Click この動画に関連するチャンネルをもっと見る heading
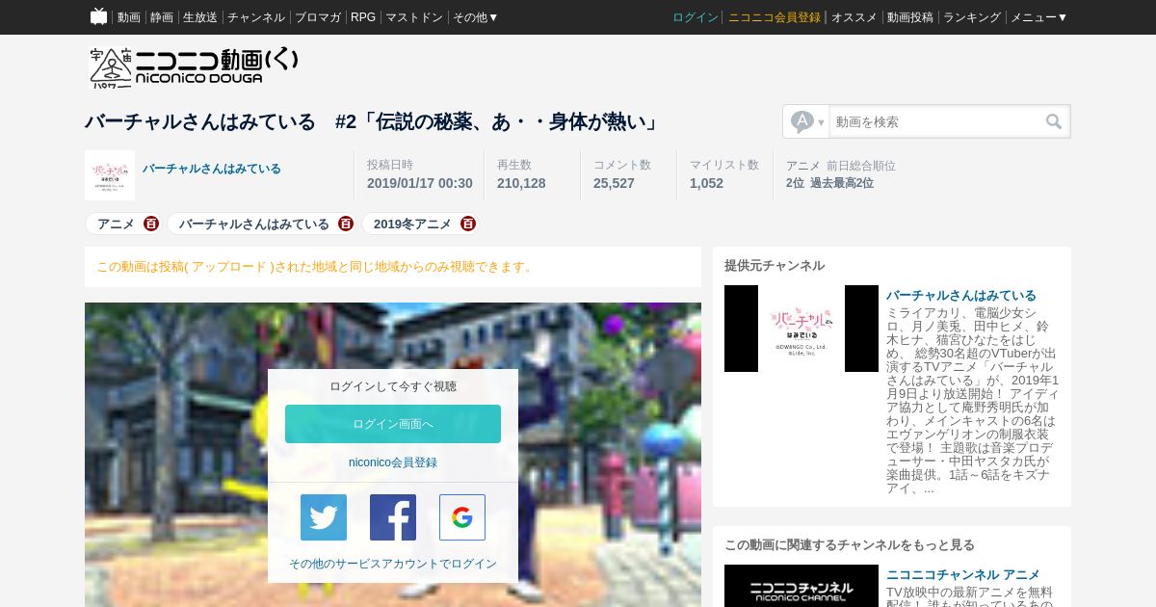 click(x=850, y=544)
